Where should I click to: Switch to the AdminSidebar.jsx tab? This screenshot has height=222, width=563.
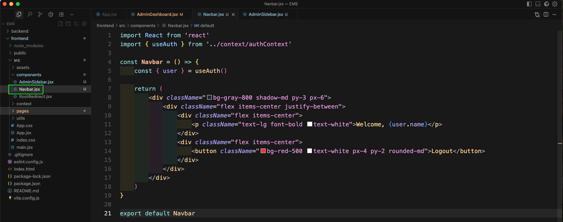click(x=268, y=15)
